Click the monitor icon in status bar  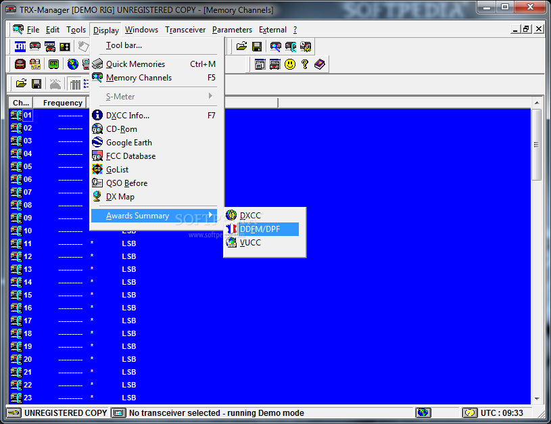[119, 413]
